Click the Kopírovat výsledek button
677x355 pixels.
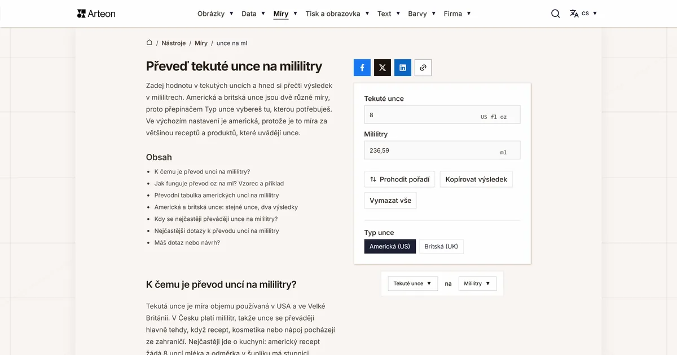pyautogui.click(x=476, y=179)
